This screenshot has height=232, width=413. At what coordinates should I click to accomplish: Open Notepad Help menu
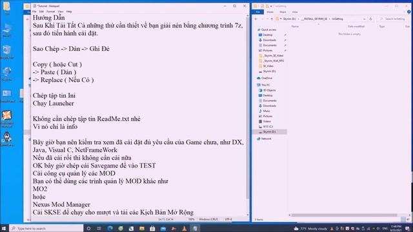click(x=69, y=12)
